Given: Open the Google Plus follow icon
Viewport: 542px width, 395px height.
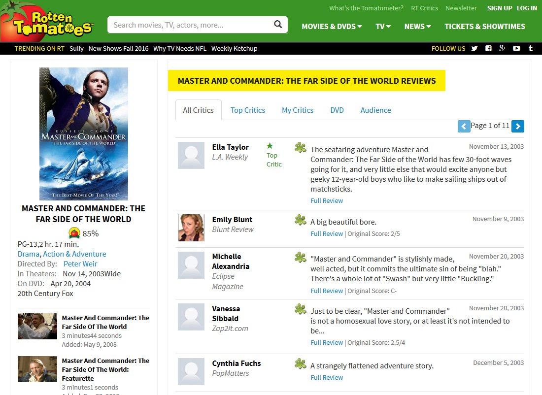Looking at the screenshot, I should pyautogui.click(x=502, y=48).
